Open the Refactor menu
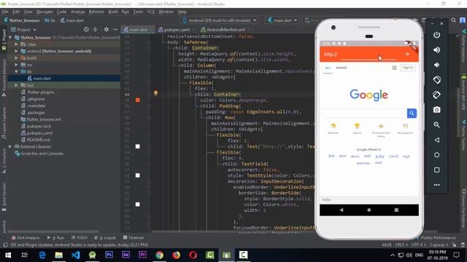Image resolution: width=467 pixels, height=262 pixels. [96, 12]
